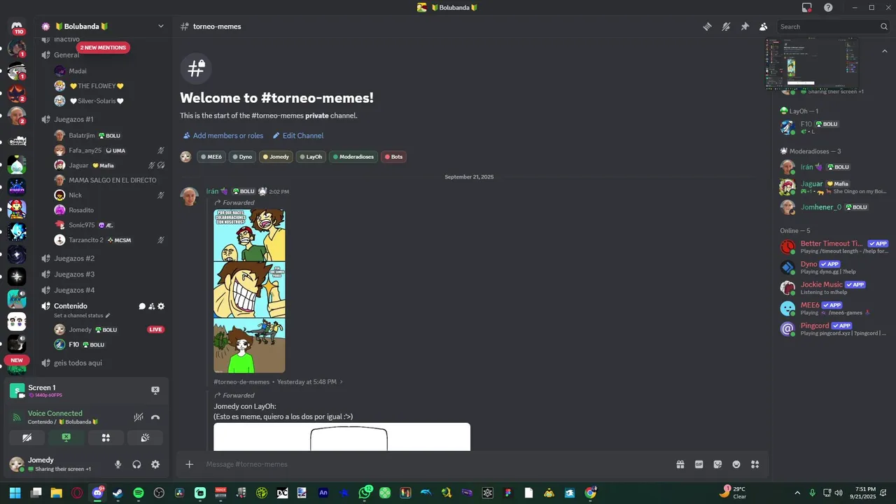Screen dimensions: 896x504
Task: Open the forwarded comic meme image
Action: [x=249, y=291]
